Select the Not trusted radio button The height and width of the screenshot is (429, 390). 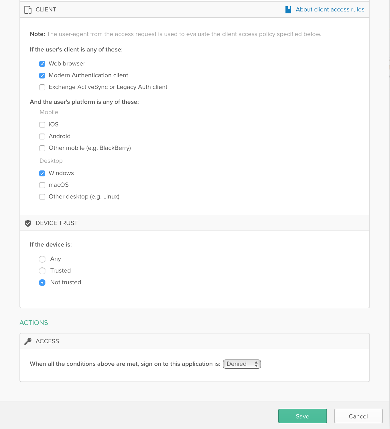click(42, 283)
